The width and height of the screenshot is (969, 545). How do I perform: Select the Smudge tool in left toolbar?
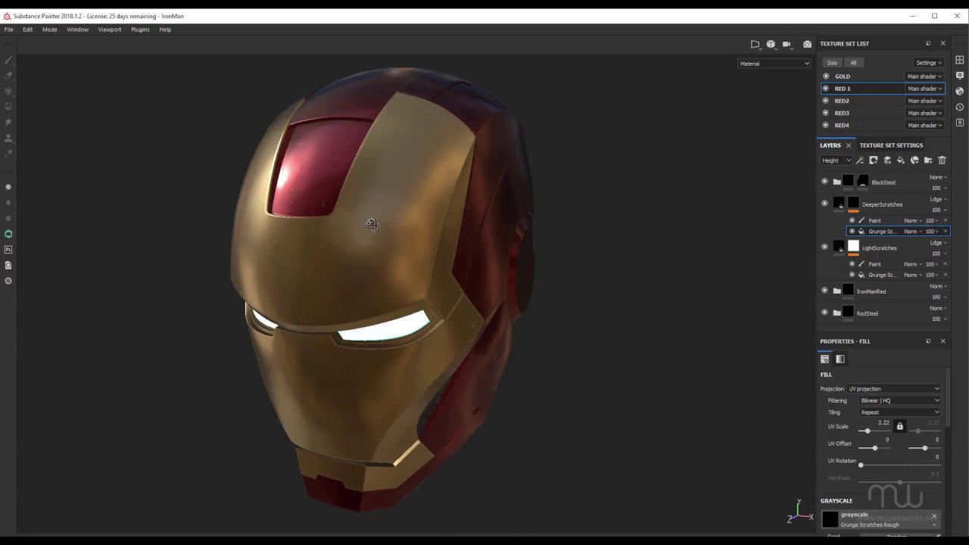click(8, 122)
